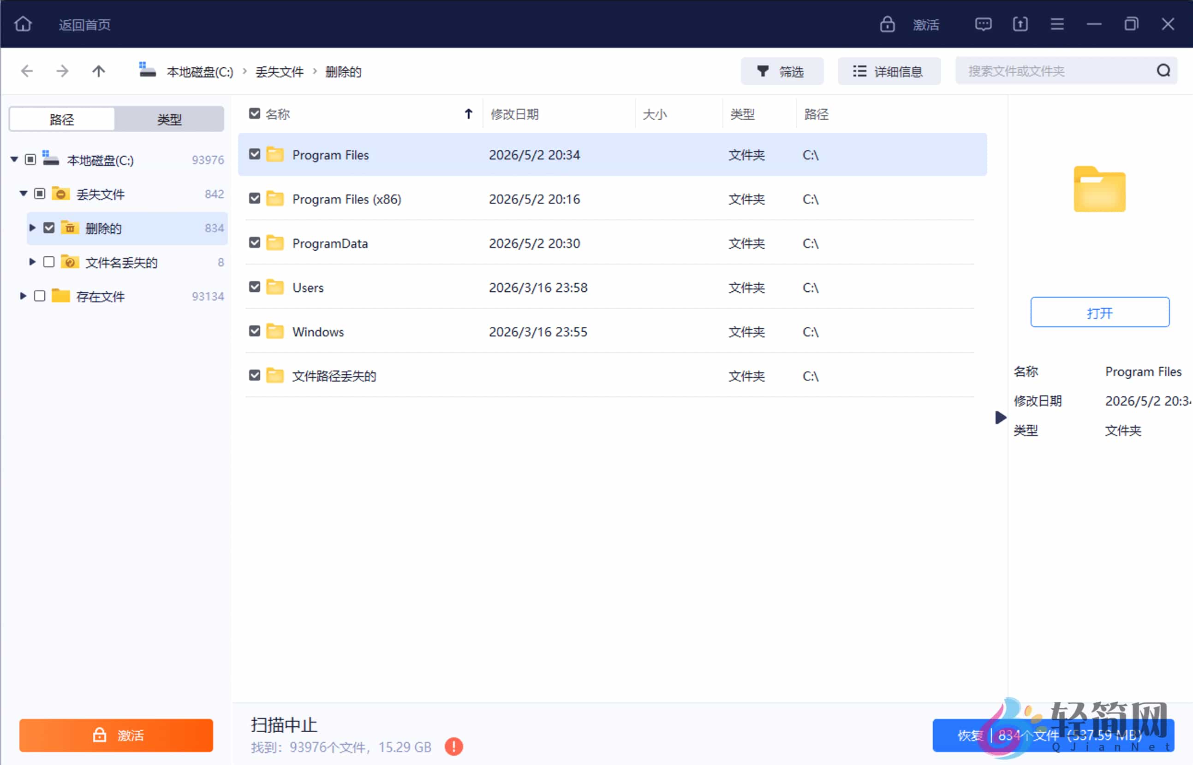Click the 删除的 trash folder icon in tree

click(70, 228)
